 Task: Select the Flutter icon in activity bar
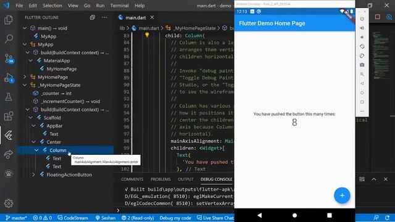9,136
